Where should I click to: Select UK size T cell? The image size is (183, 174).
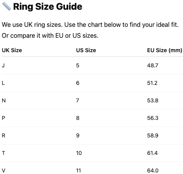point(4,153)
